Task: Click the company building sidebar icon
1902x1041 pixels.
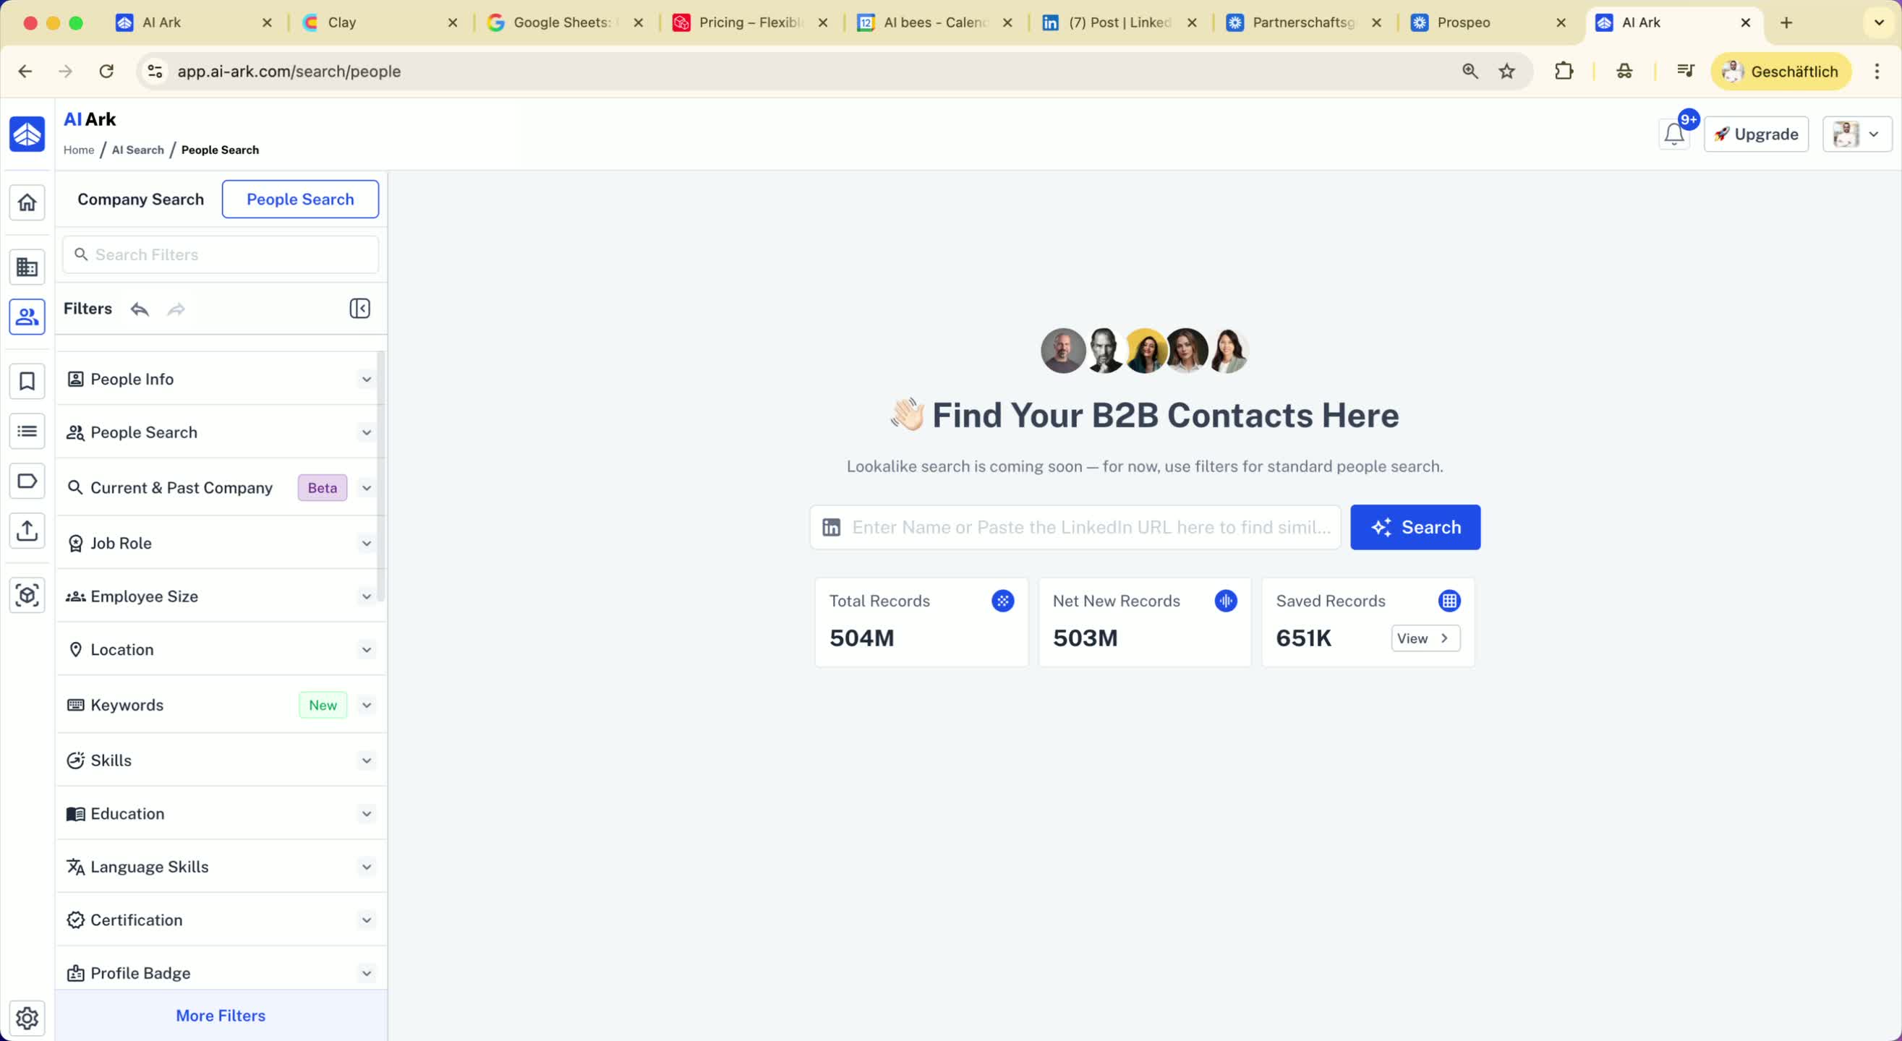Action: [27, 267]
